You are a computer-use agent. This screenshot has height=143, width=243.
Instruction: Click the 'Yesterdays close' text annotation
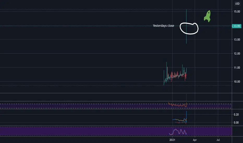(x=163, y=26)
